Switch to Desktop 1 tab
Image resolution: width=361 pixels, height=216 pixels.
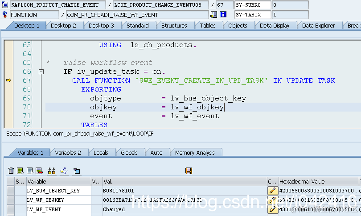click(x=27, y=25)
